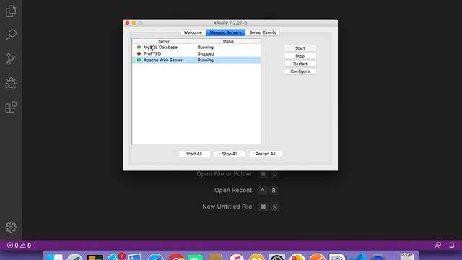Click the Stop button for the selected server
Viewport: 462px width, 260px height.
(300, 56)
